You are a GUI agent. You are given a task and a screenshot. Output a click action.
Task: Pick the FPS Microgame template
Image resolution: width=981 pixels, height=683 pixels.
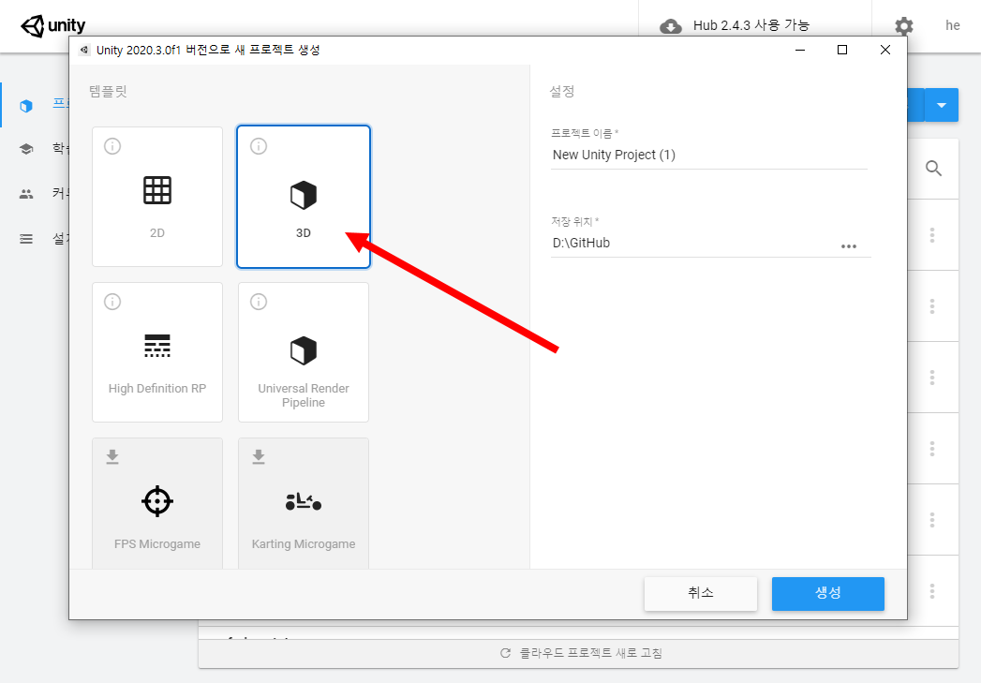click(x=157, y=503)
